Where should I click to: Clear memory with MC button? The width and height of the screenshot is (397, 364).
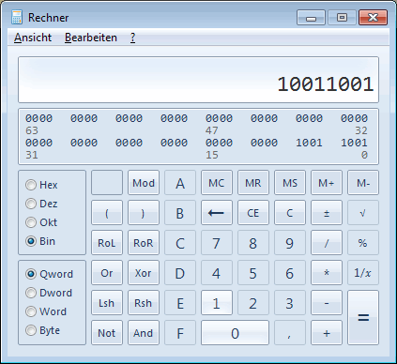click(217, 183)
